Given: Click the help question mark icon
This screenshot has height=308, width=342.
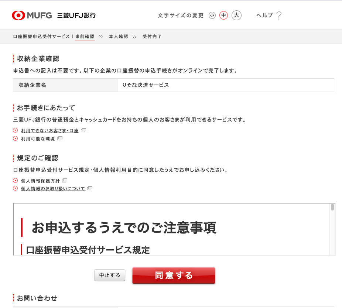Looking at the screenshot, I should point(279,15).
